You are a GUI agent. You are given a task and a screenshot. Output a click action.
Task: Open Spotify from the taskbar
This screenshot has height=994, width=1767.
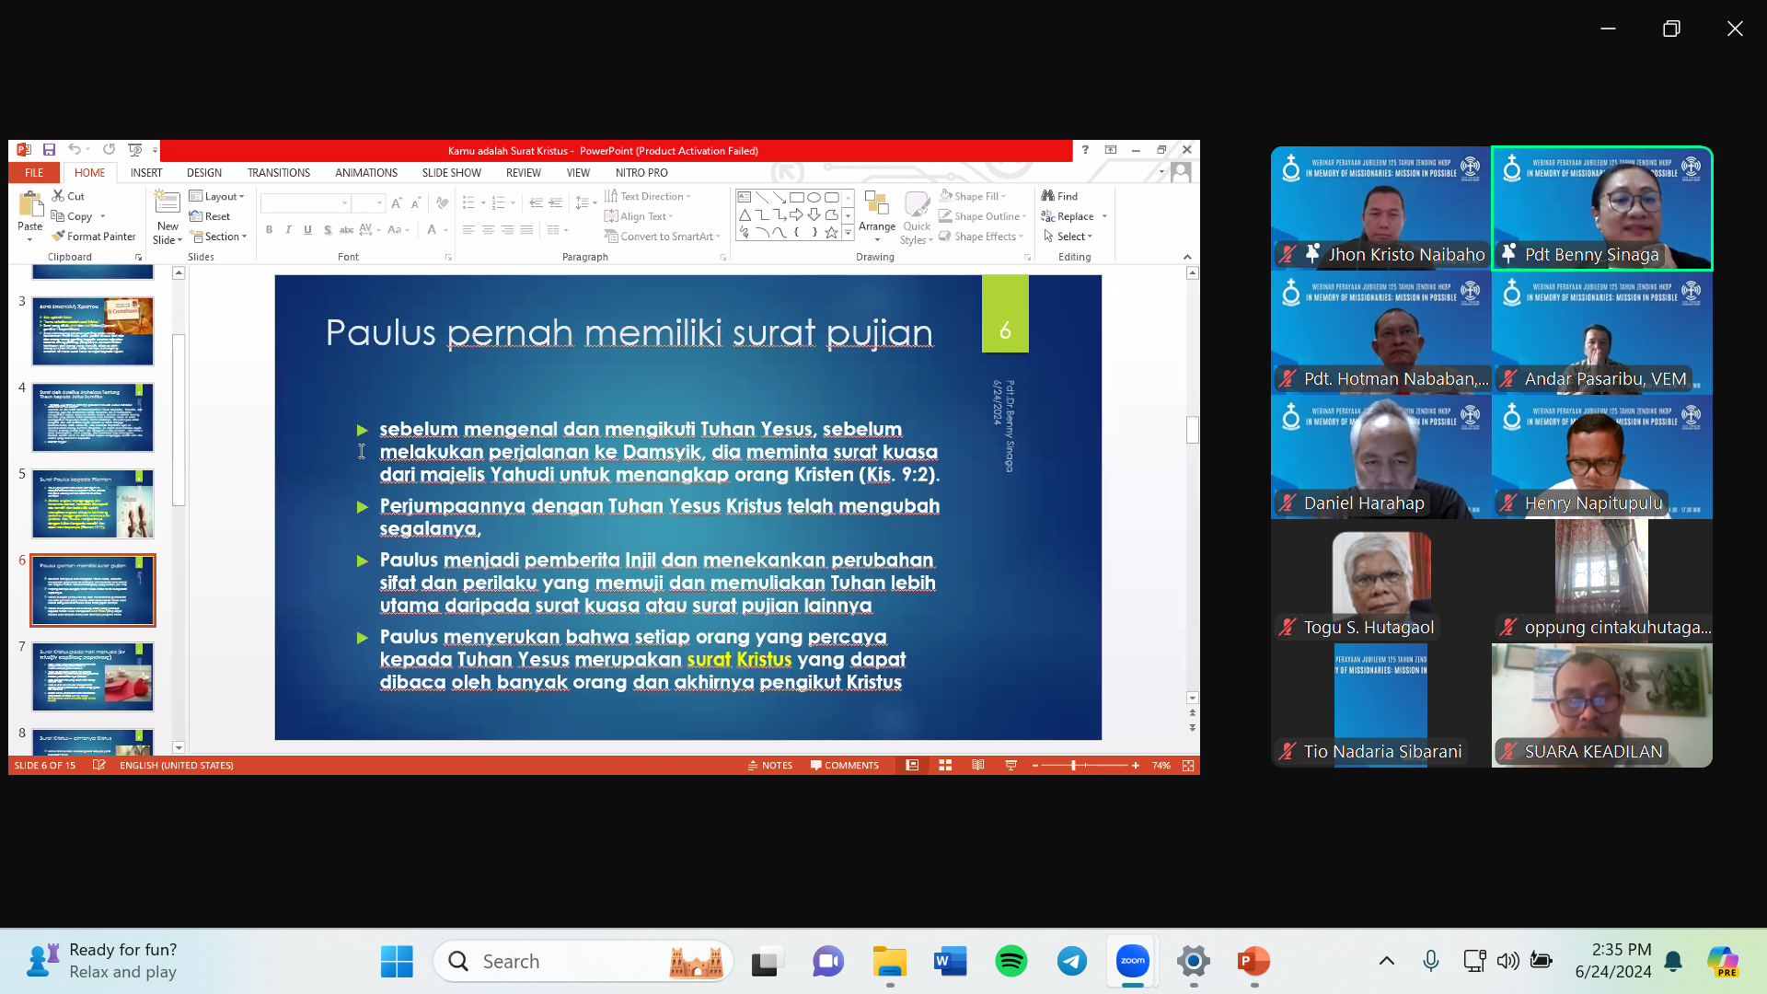click(1011, 961)
